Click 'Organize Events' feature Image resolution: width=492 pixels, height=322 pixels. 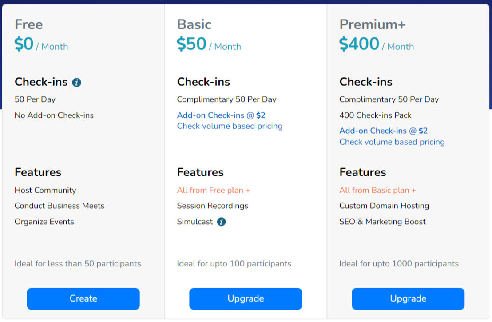(44, 222)
